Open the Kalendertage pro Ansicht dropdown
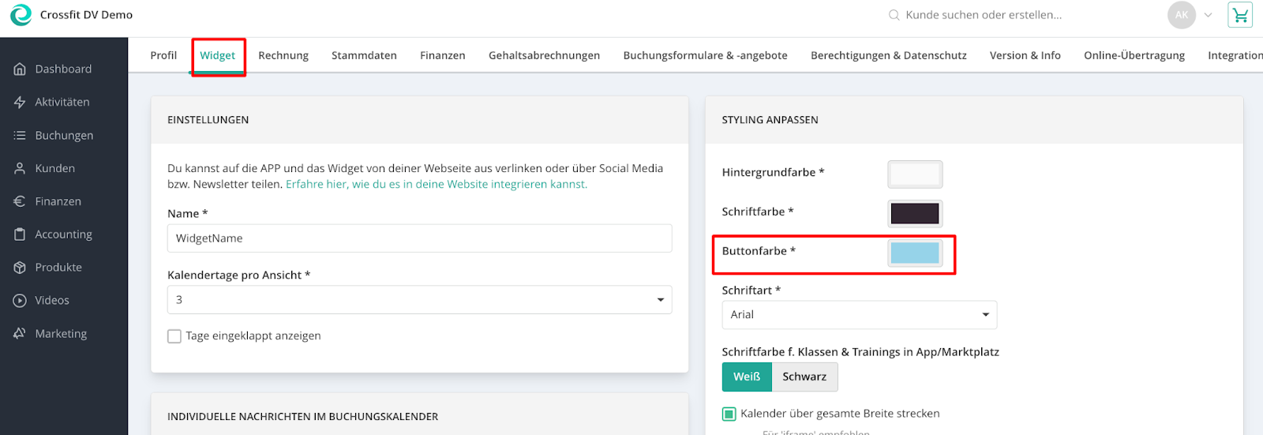The width and height of the screenshot is (1263, 435). pyautogui.click(x=419, y=300)
